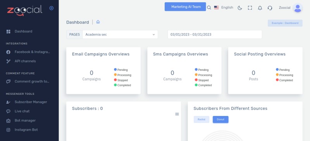Click the Zoocial logo
This screenshot has width=310, height=141.
(25, 10)
